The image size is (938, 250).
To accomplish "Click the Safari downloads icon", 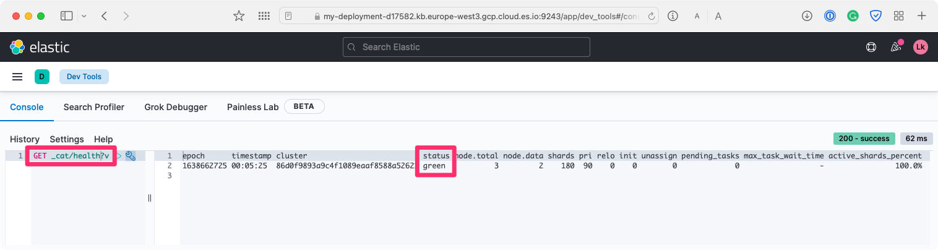I will [x=807, y=16].
